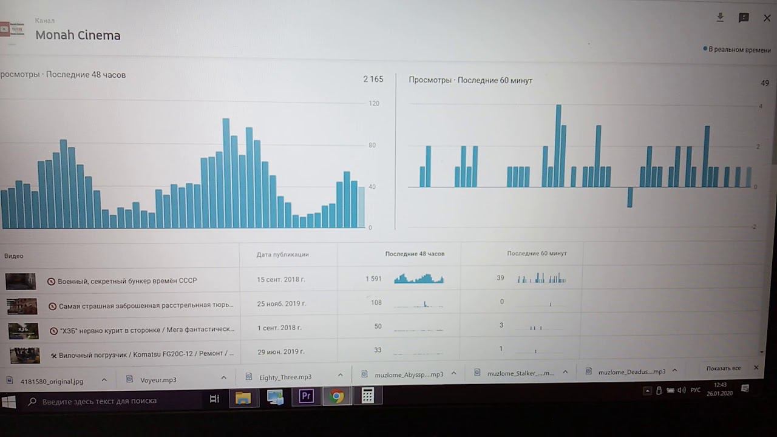Click the 1 591 views value

373,279
